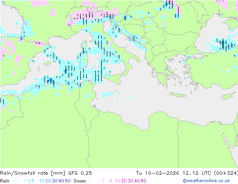The image size is (238, 184).
Task: Click snow legend value 40
Action: pos(137,181)
